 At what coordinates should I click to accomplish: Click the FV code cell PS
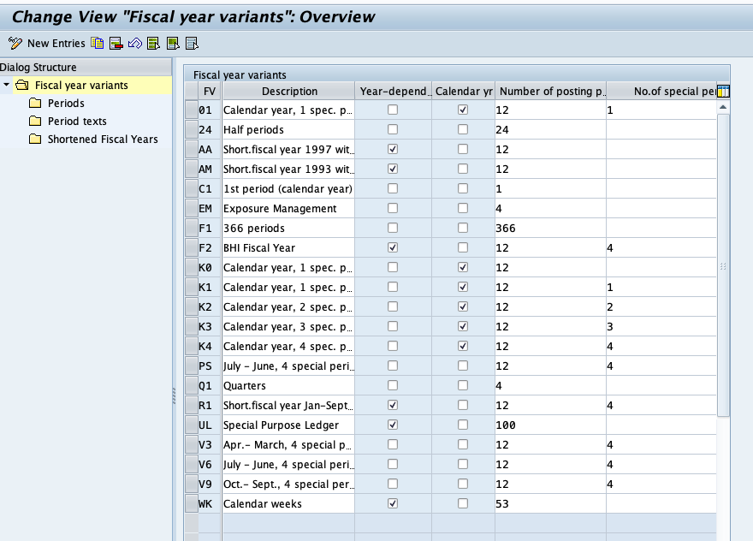click(210, 366)
